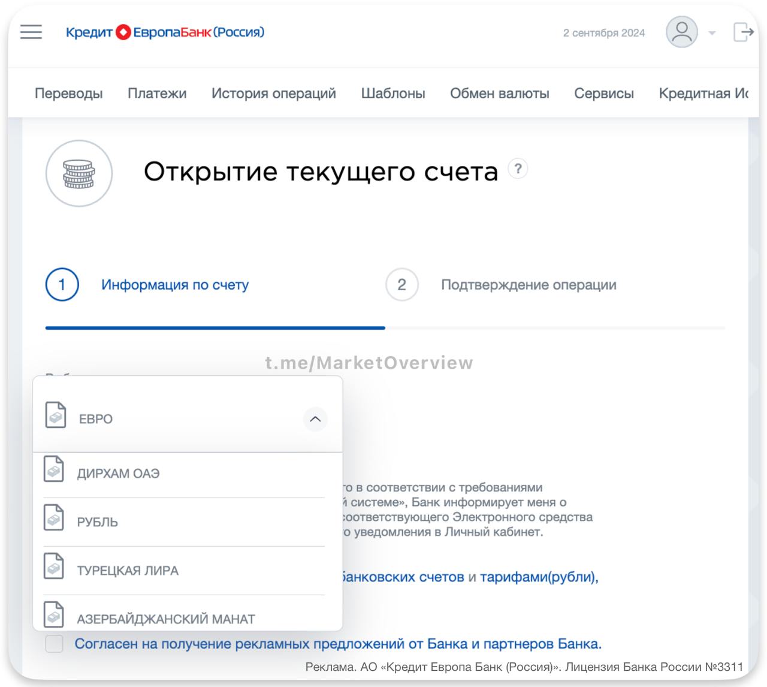Open the Платежи menu
The width and height of the screenshot is (767, 687).
click(157, 94)
